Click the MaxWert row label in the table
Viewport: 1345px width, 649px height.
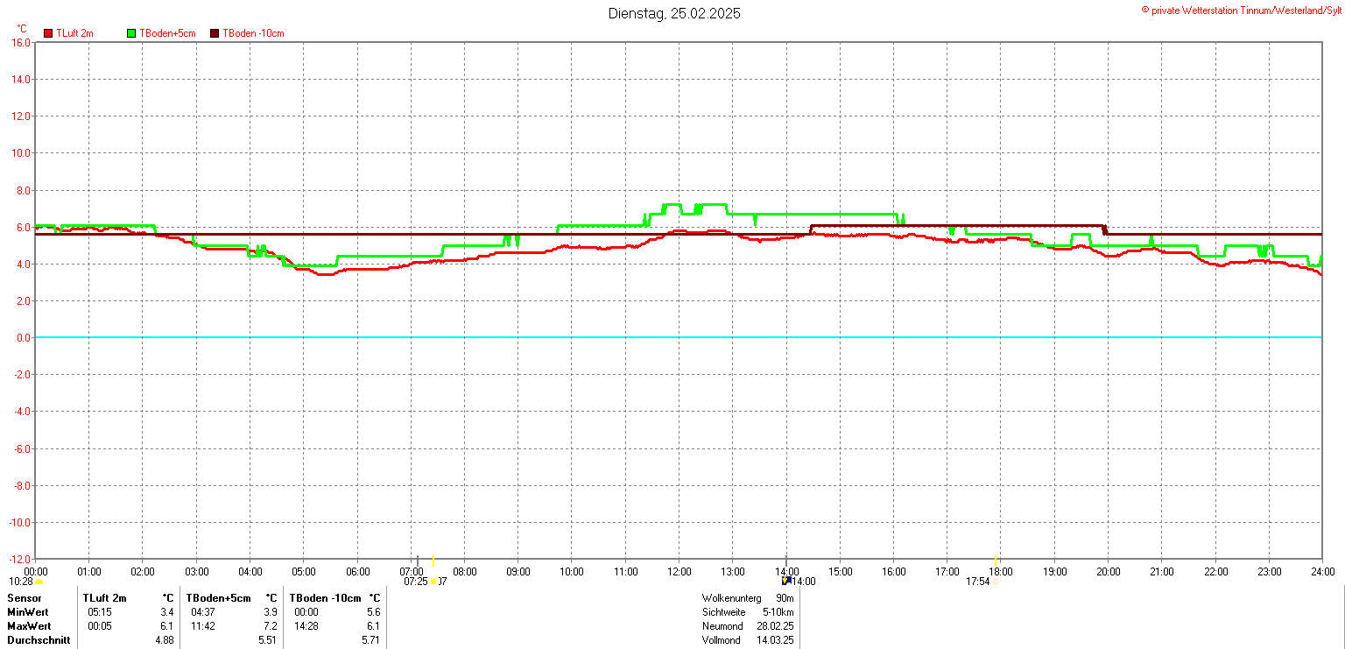coord(28,626)
